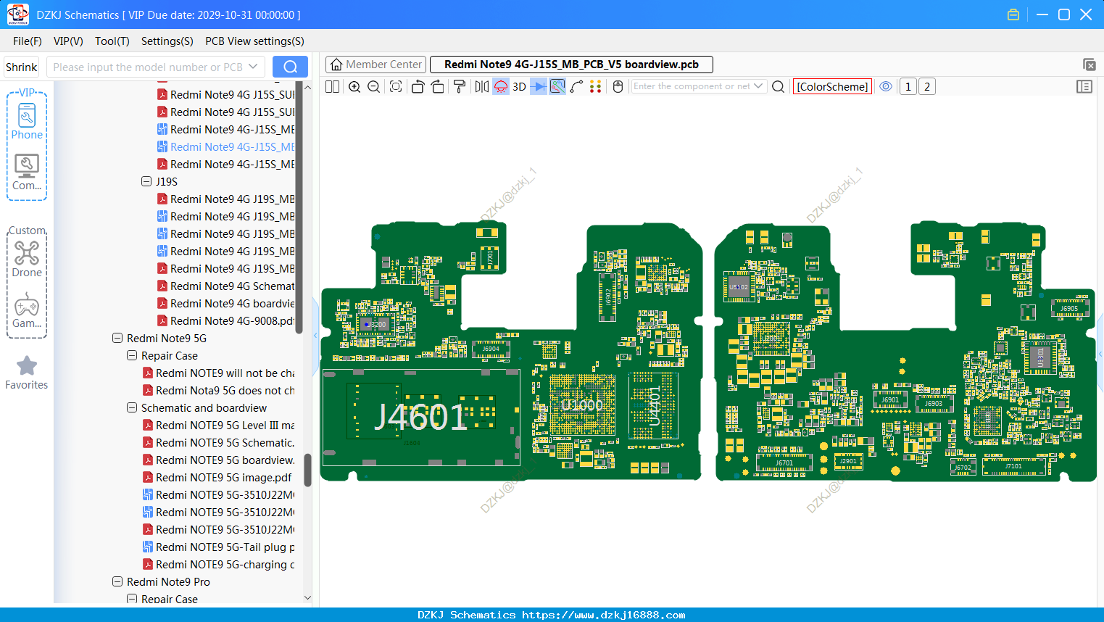Open the VIP(V) menu
The height and width of the screenshot is (622, 1104).
pyautogui.click(x=68, y=41)
